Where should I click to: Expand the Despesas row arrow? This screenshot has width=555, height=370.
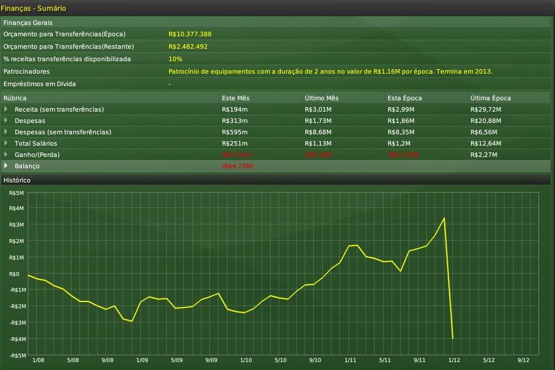pyautogui.click(x=6, y=120)
